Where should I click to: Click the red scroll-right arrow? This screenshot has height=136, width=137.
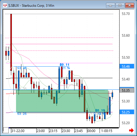[131, 130]
